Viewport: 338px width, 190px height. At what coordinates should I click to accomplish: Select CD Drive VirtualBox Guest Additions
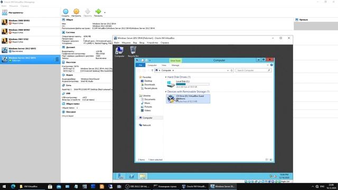coord(188,99)
